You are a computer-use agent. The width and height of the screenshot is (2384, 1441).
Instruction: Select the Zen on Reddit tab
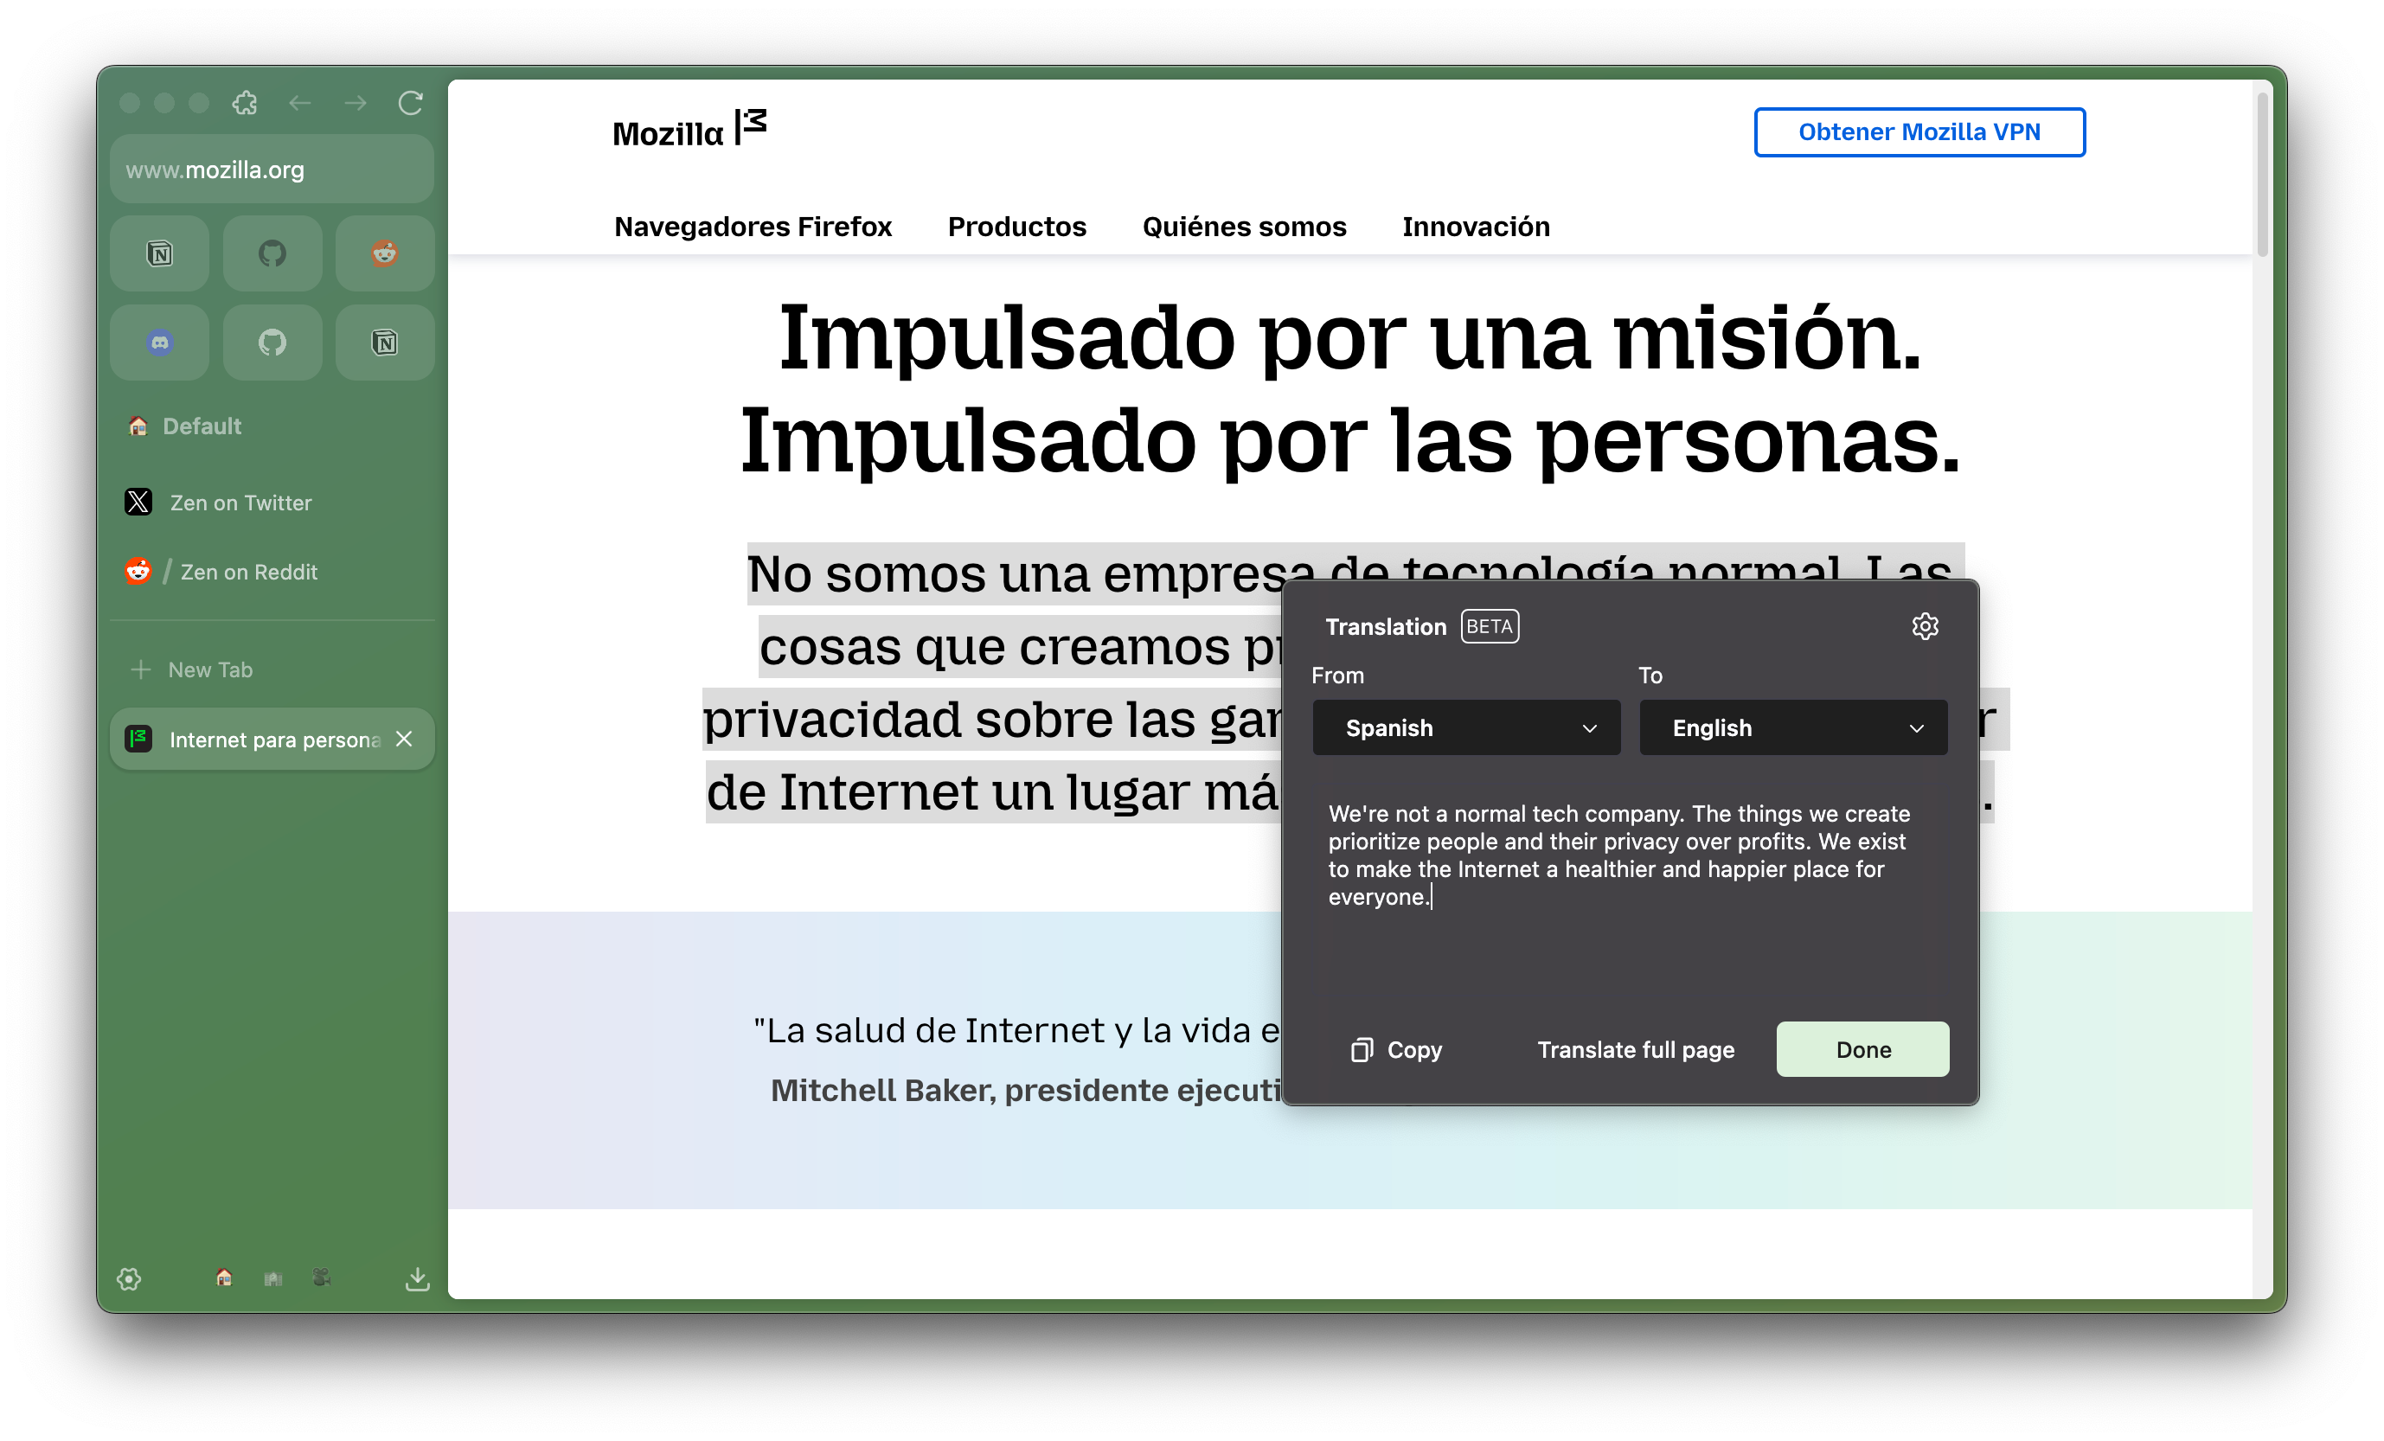[x=272, y=572]
